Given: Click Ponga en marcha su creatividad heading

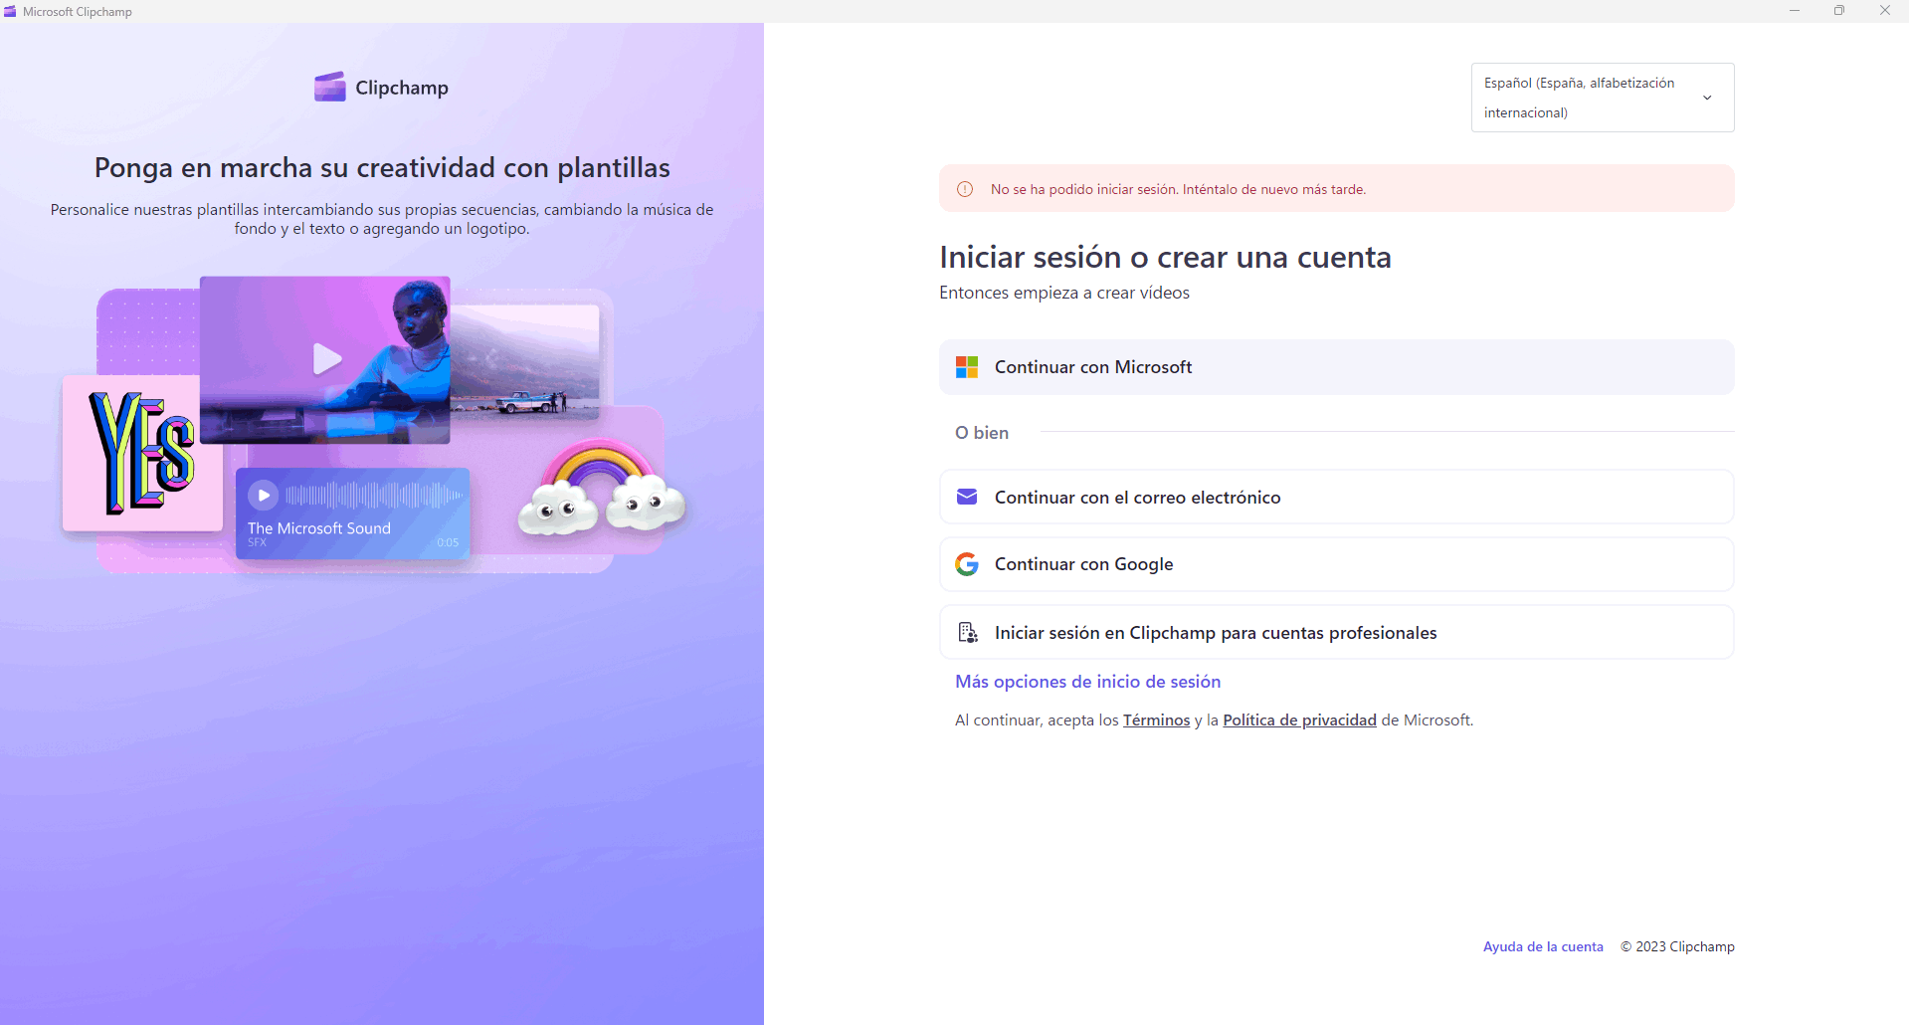Looking at the screenshot, I should (382, 168).
